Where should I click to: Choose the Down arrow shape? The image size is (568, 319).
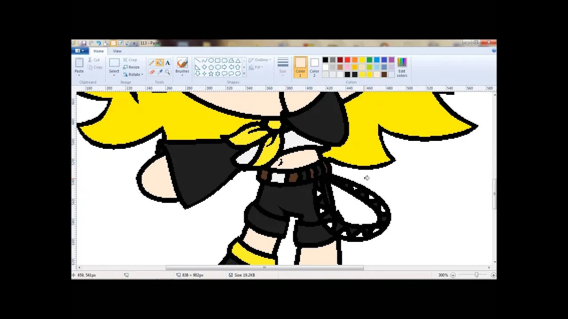coord(197,74)
